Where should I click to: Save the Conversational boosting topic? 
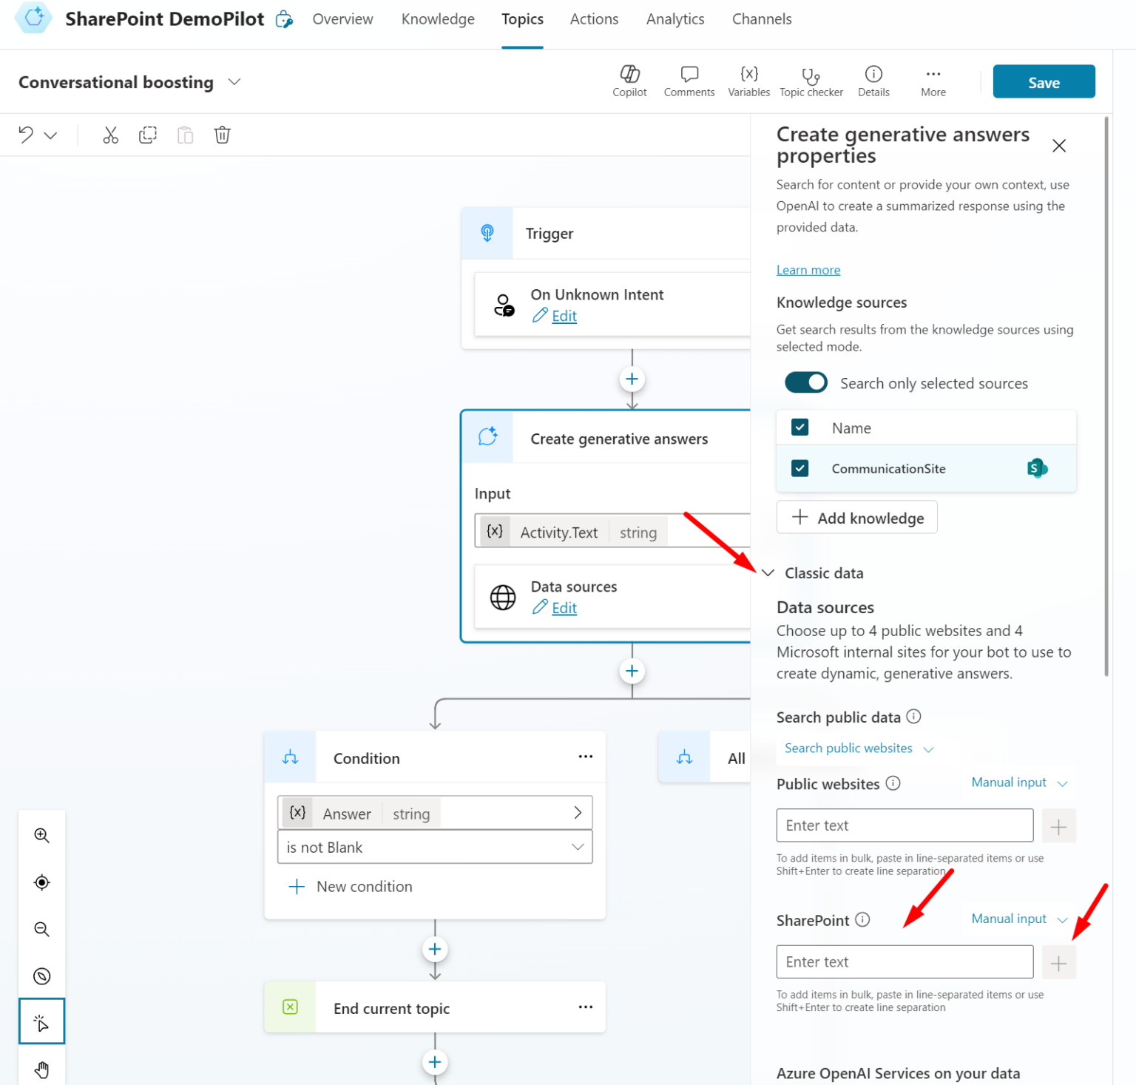1044,81
